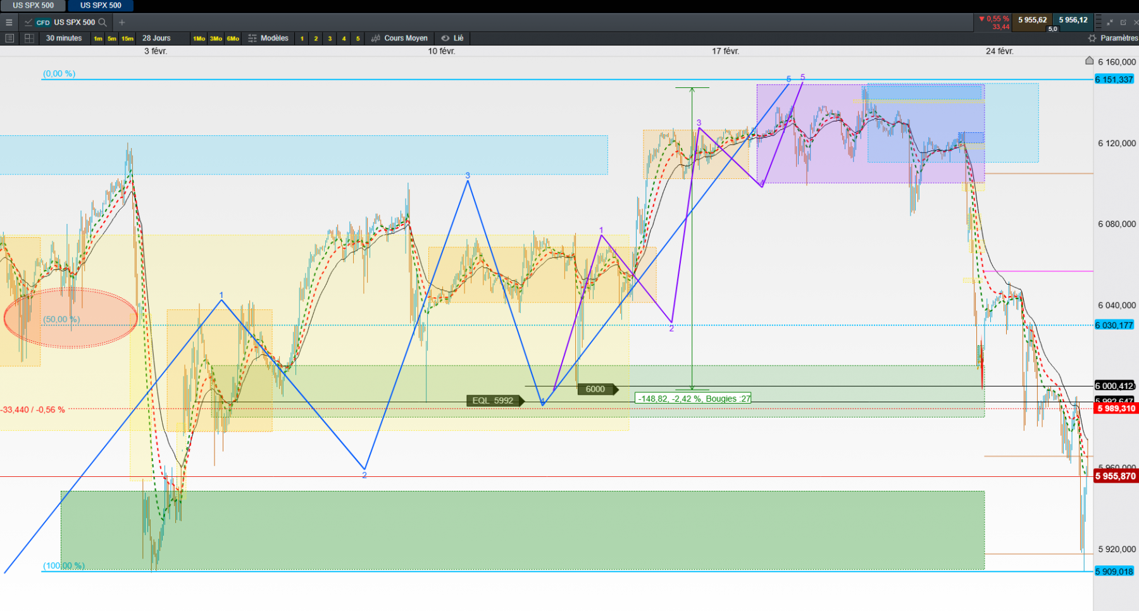Select the 1m timeframe shortcut

98,39
